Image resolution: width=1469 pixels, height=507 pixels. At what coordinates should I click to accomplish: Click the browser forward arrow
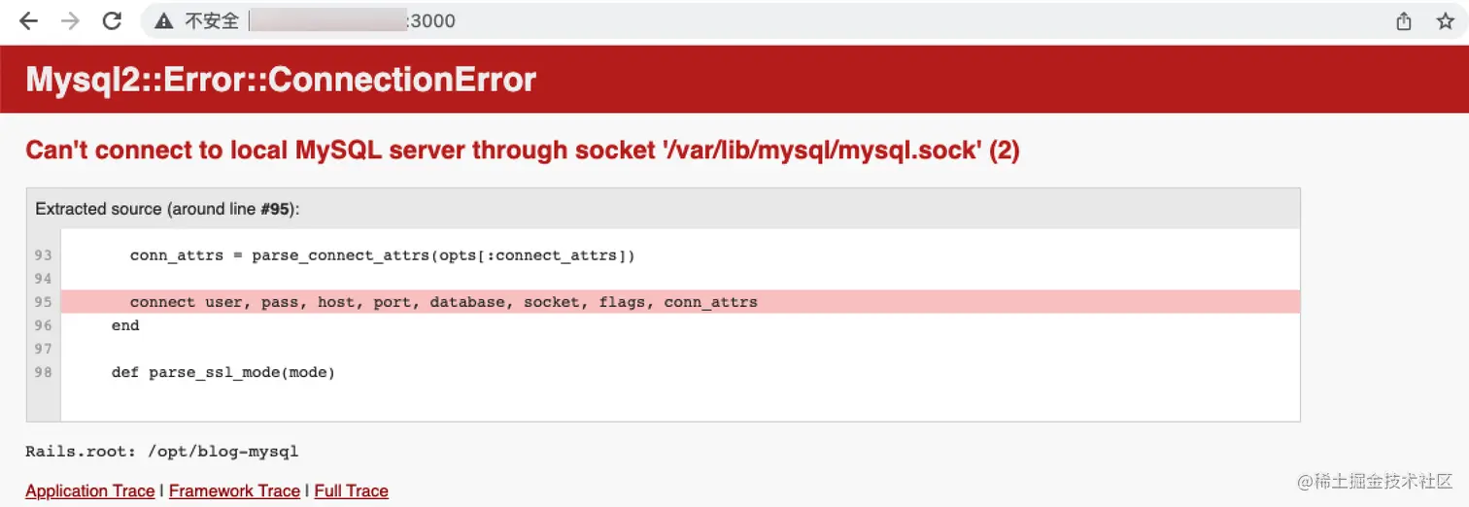(x=70, y=20)
